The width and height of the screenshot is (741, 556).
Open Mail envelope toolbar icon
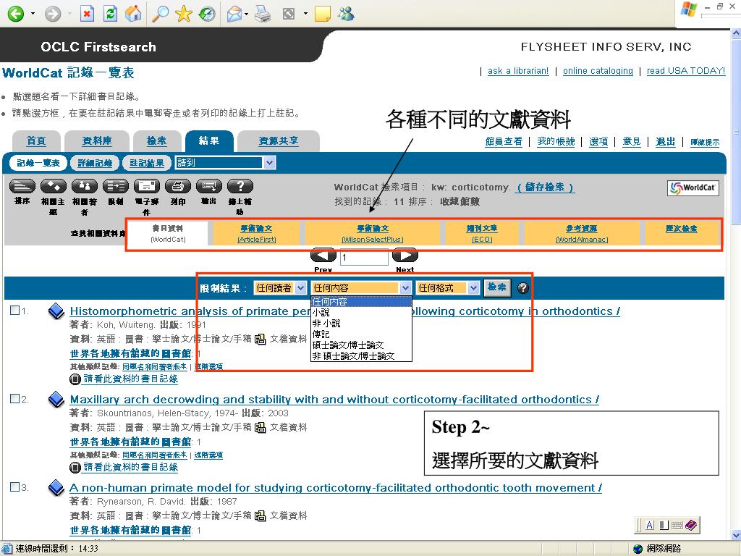click(x=235, y=14)
